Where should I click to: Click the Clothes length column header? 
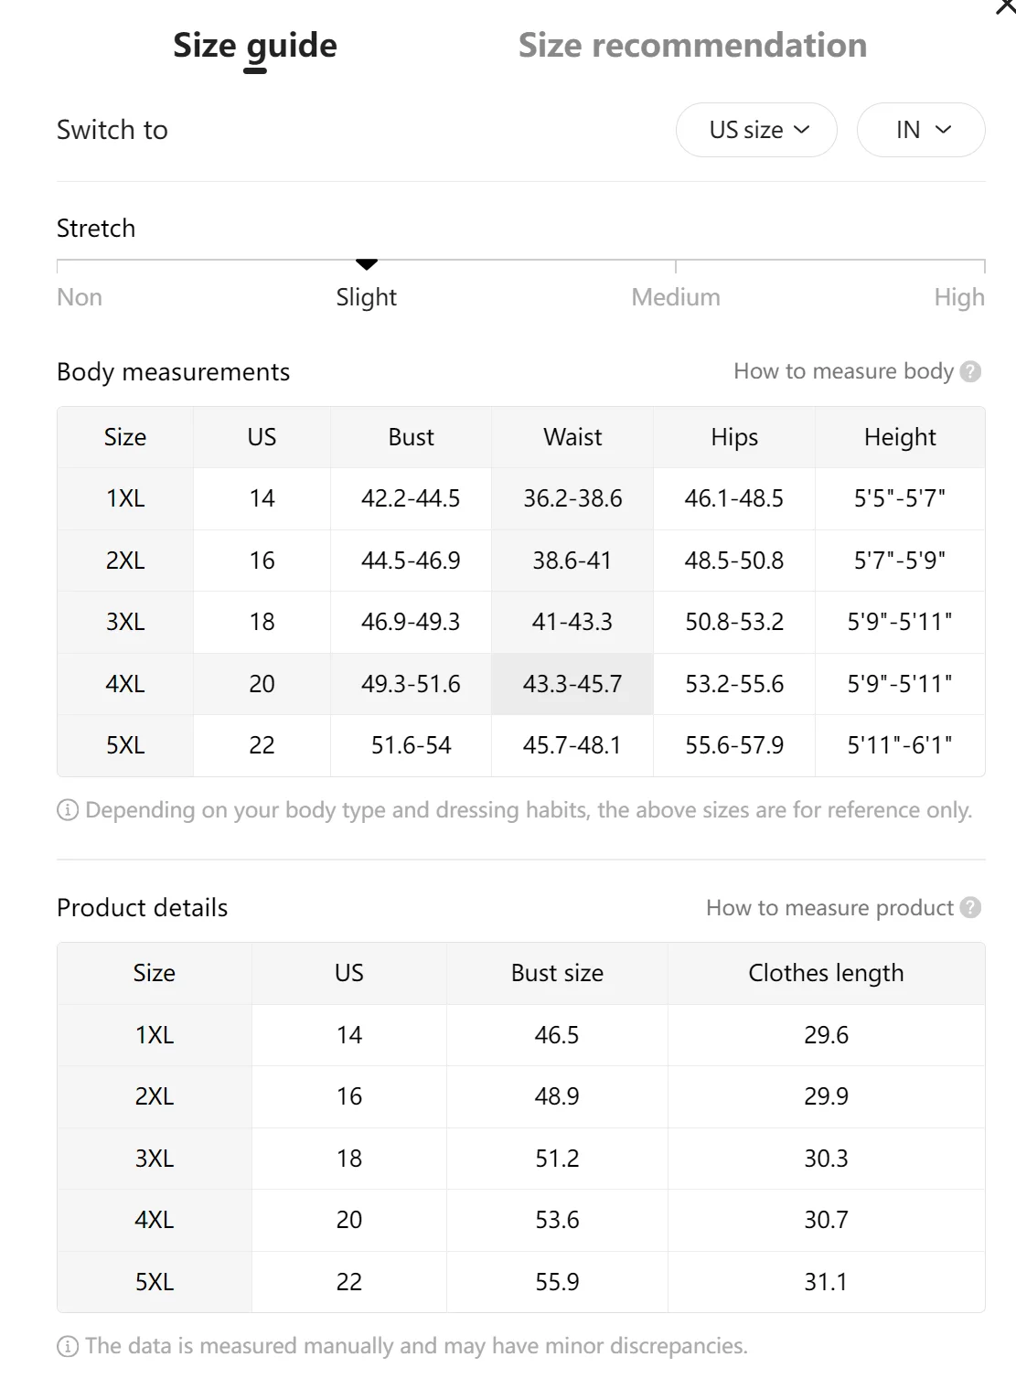826,973
